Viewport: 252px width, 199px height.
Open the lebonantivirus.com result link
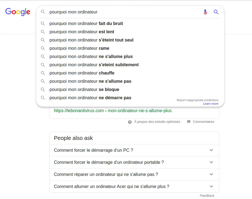coord(113,111)
